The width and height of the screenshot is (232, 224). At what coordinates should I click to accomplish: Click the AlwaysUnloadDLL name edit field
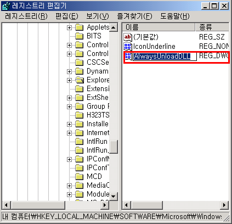pos(165,57)
